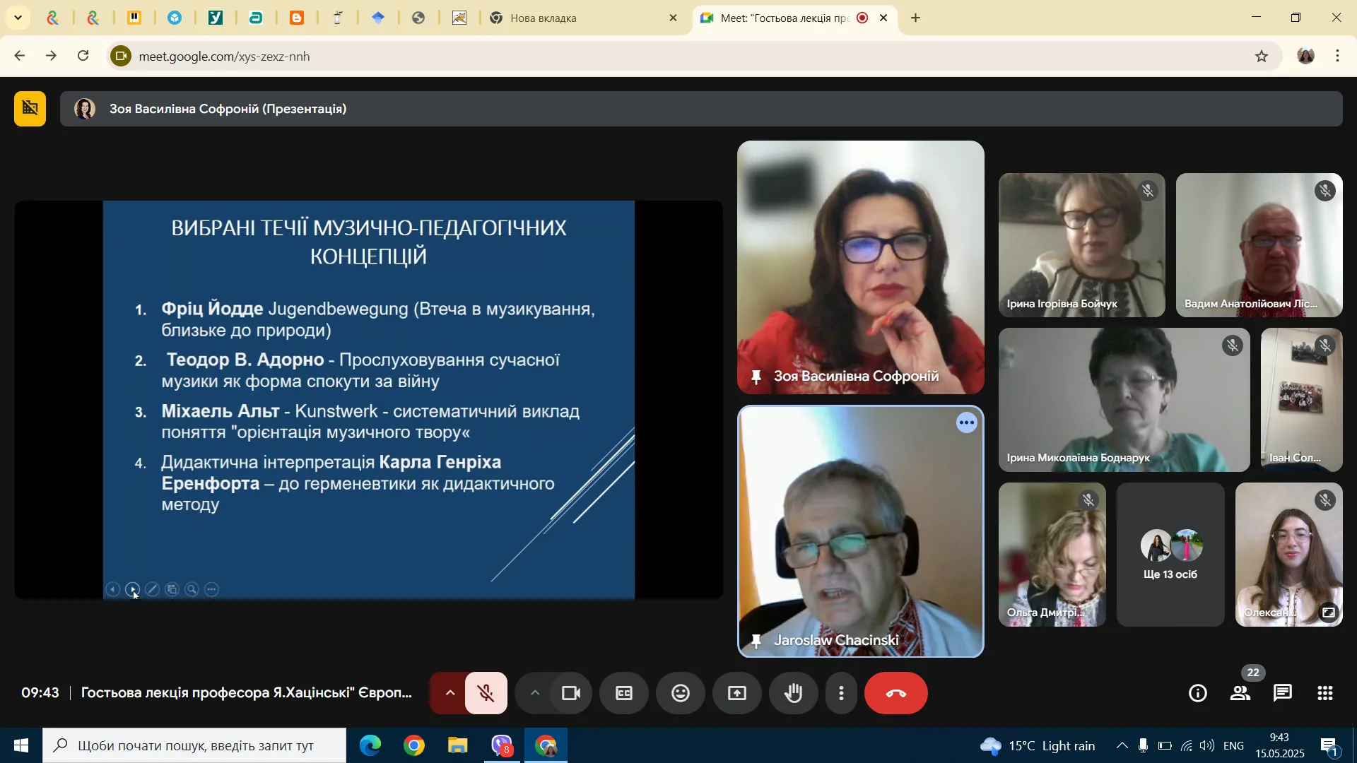Open the three-dot more options menu
Viewport: 1357px width, 763px height.
(x=841, y=693)
